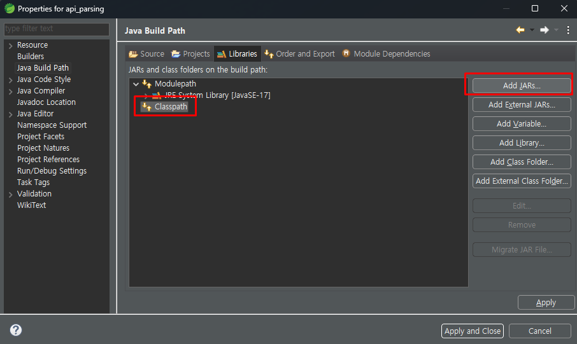Open the Project Facets page
The height and width of the screenshot is (344, 577).
[x=41, y=136]
